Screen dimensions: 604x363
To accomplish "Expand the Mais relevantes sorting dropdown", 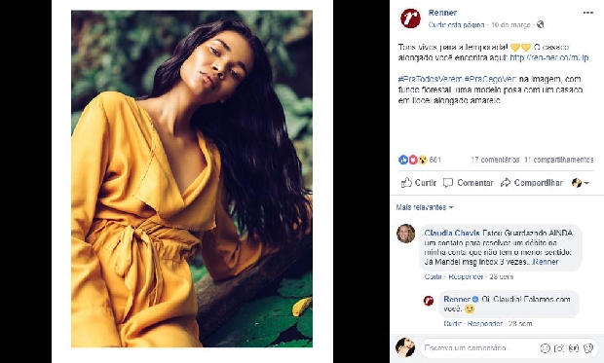I will pyautogui.click(x=425, y=207).
